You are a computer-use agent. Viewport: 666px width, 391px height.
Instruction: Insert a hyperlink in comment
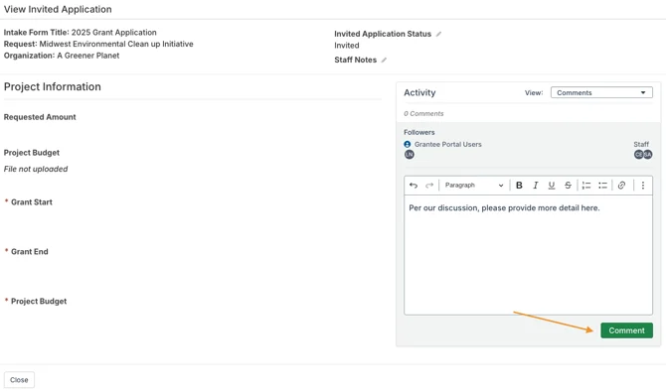[621, 186]
